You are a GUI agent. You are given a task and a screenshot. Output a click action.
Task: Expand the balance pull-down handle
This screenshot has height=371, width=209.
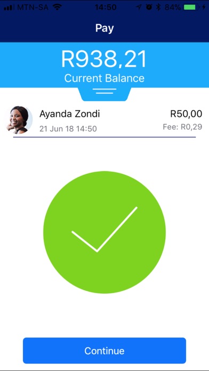104,91
